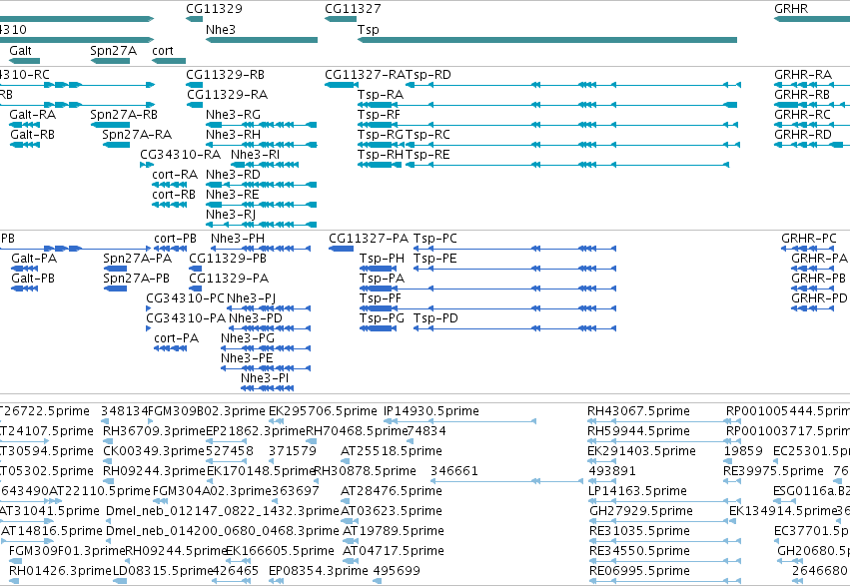Select the GRHR-RB transcript label

802,95
